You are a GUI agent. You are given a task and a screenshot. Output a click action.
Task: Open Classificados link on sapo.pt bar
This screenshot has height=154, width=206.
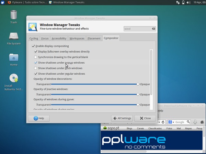(155, 128)
